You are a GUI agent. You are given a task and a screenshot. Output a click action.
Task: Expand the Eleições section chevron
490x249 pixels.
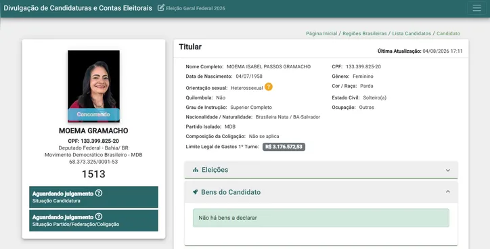point(448,171)
